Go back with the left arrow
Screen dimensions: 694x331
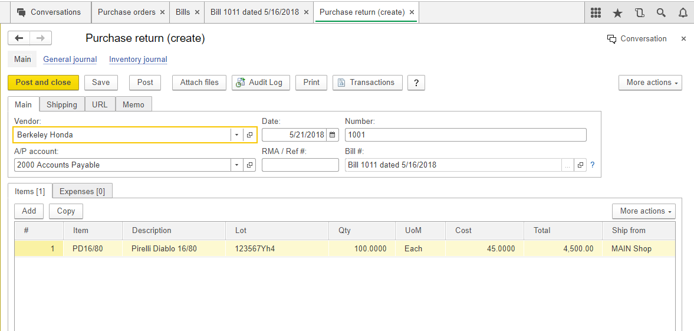click(19, 38)
